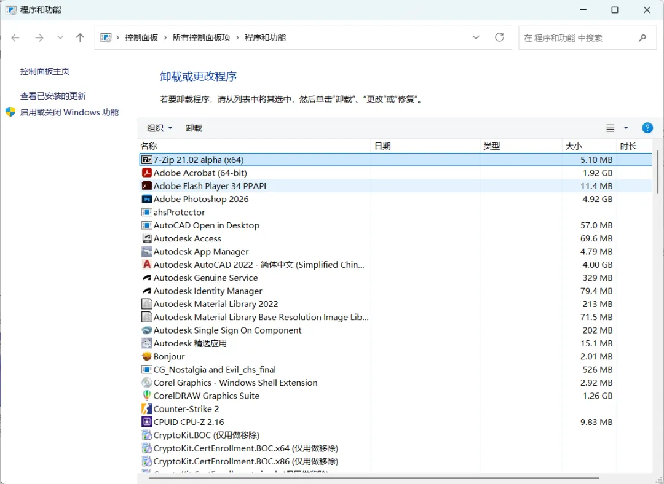The image size is (664, 484).
Task: Go back with the left arrow
Action: tap(15, 37)
